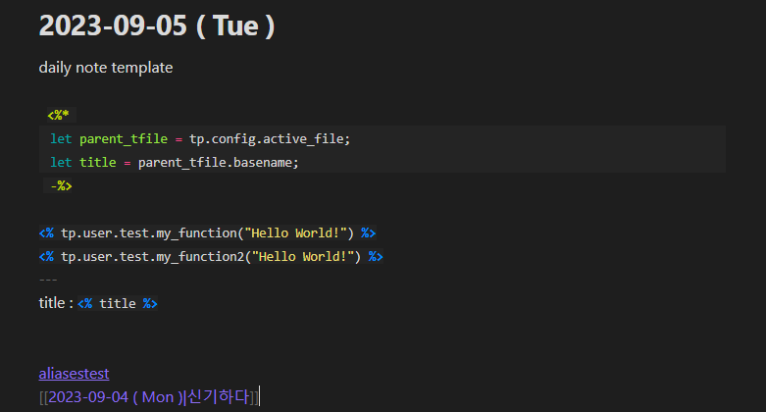Image resolution: width=766 pixels, height=412 pixels.
Task: Click the 2023-09-04 ( Mon ) wikilink target
Action: tap(115, 397)
